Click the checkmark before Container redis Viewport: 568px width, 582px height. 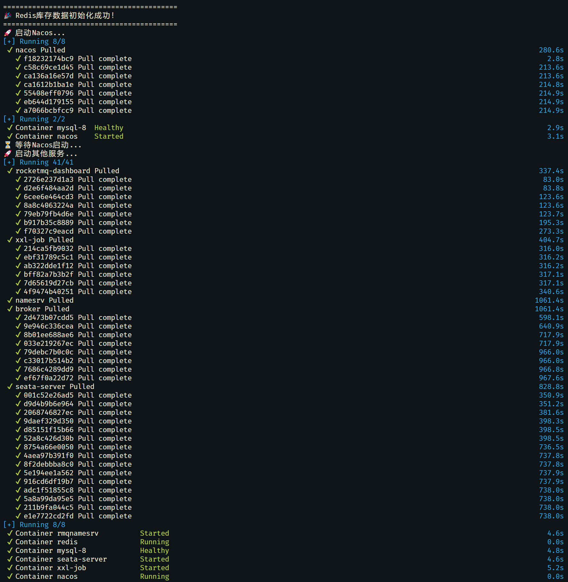(10, 542)
